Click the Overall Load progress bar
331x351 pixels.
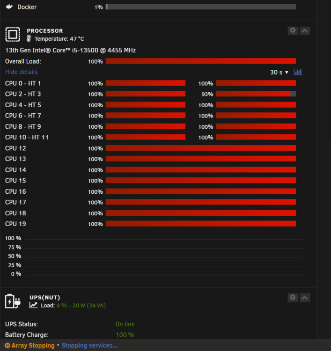point(201,61)
